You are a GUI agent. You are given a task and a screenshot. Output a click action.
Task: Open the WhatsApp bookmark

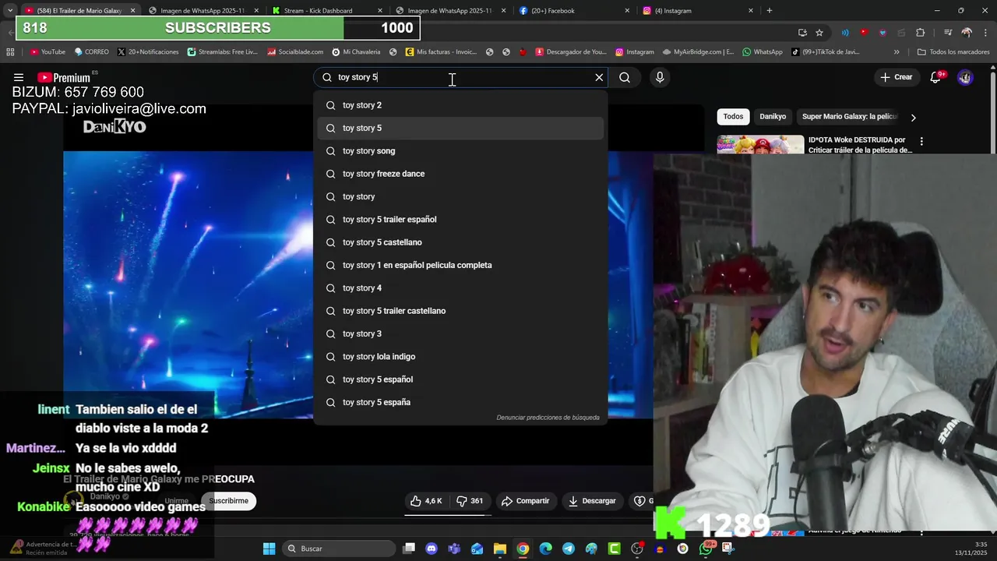(763, 52)
